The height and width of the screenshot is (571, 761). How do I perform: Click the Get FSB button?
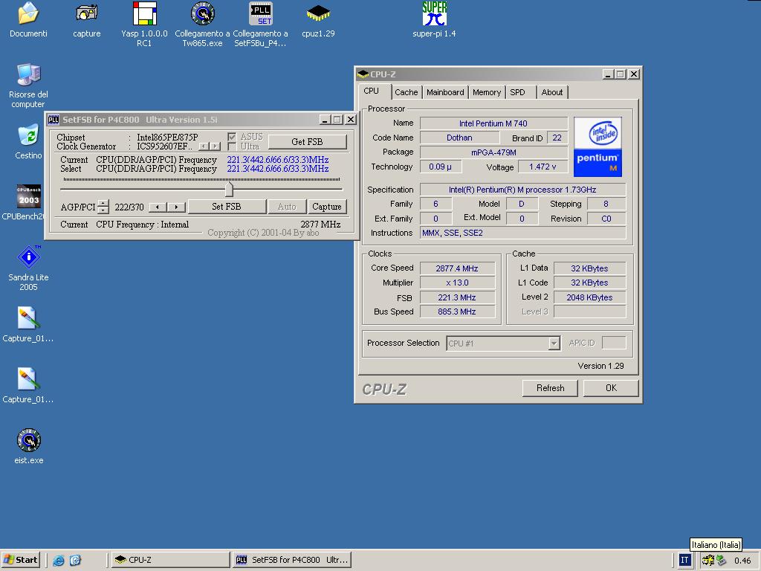307,142
